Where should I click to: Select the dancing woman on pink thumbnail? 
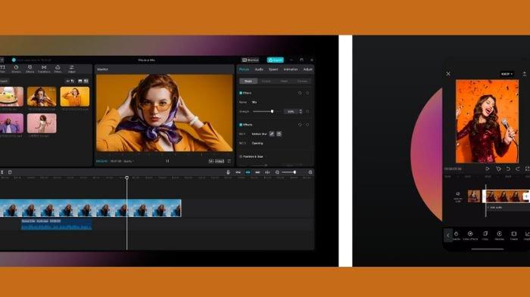click(x=42, y=123)
